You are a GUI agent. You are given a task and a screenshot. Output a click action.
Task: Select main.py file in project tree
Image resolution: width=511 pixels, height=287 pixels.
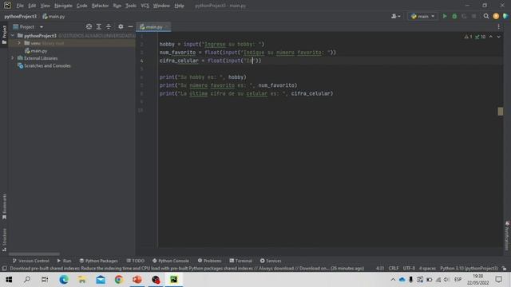(x=36, y=51)
